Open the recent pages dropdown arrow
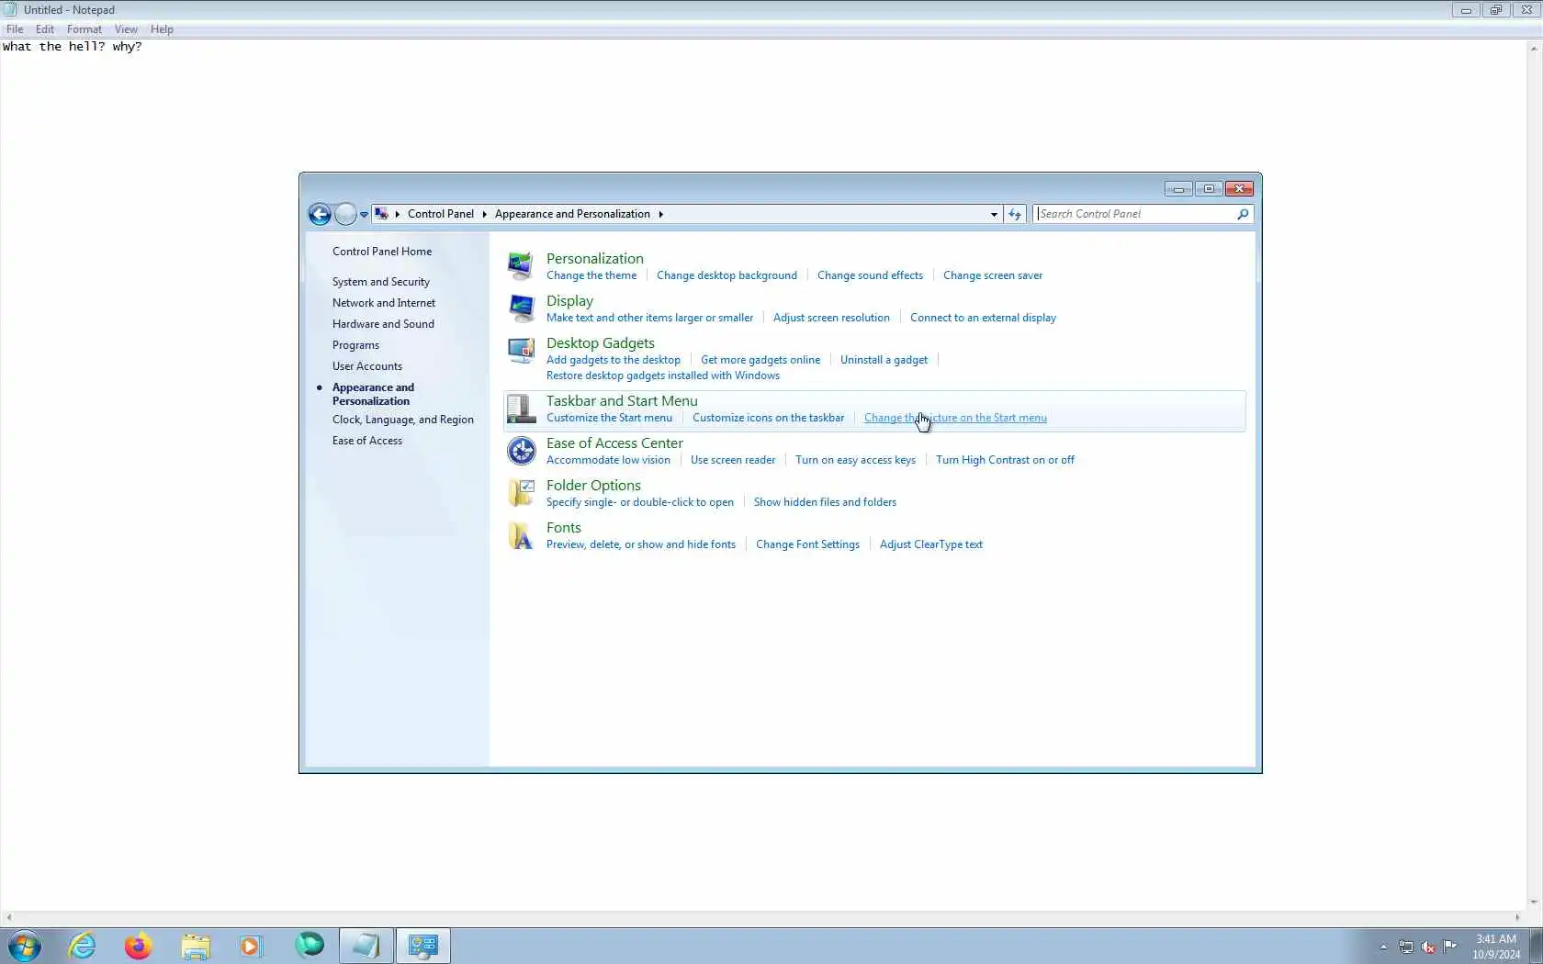Screen dimensions: 1543x964 (x=364, y=215)
